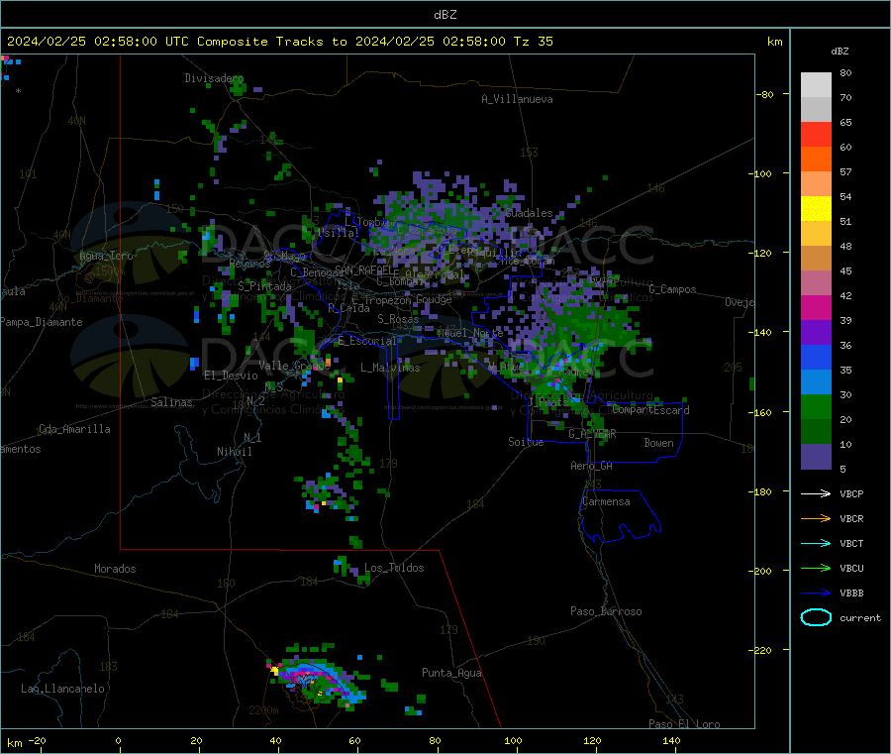Click the 'S_Pintada' map label
The height and width of the screenshot is (754, 891).
pyautogui.click(x=264, y=286)
